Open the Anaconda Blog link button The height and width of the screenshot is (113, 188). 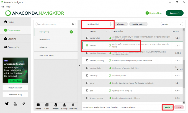(x=15, y=94)
